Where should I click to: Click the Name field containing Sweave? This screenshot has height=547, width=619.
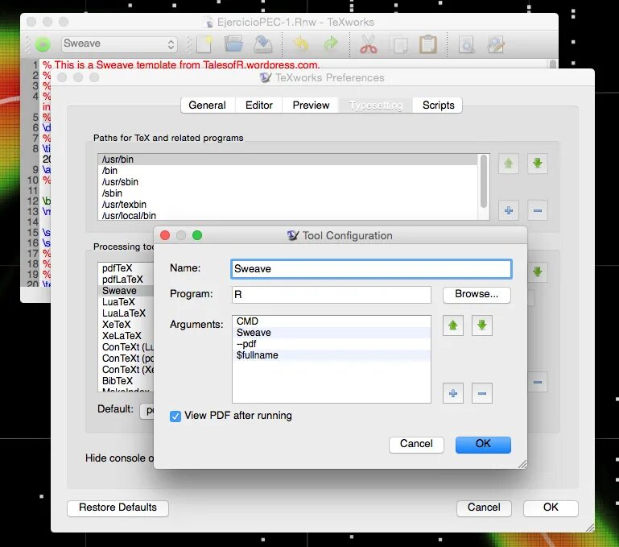(371, 269)
